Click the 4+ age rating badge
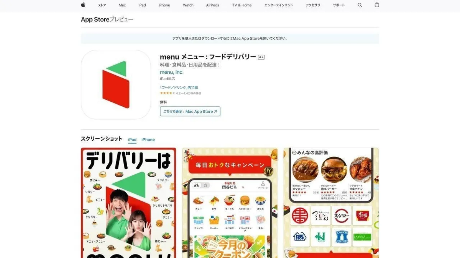The width and height of the screenshot is (460, 258). (x=261, y=57)
